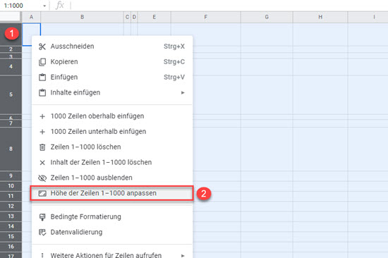Select column B header
This screenshot has width=388, height=258.
[82, 17]
